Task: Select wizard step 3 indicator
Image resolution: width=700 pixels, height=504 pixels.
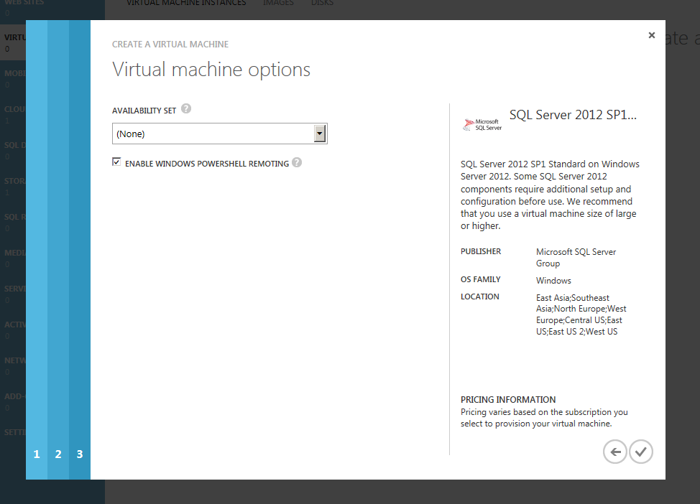Action: (x=80, y=454)
